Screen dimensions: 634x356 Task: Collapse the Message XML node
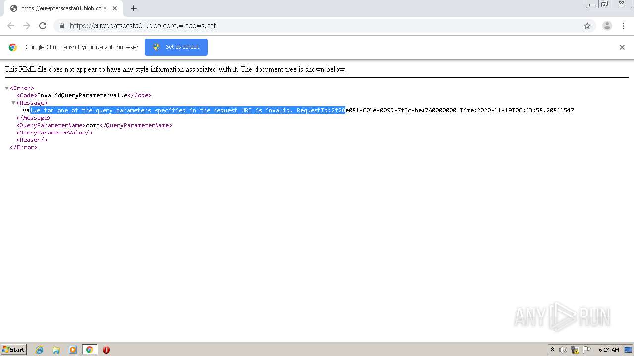pyautogui.click(x=13, y=103)
